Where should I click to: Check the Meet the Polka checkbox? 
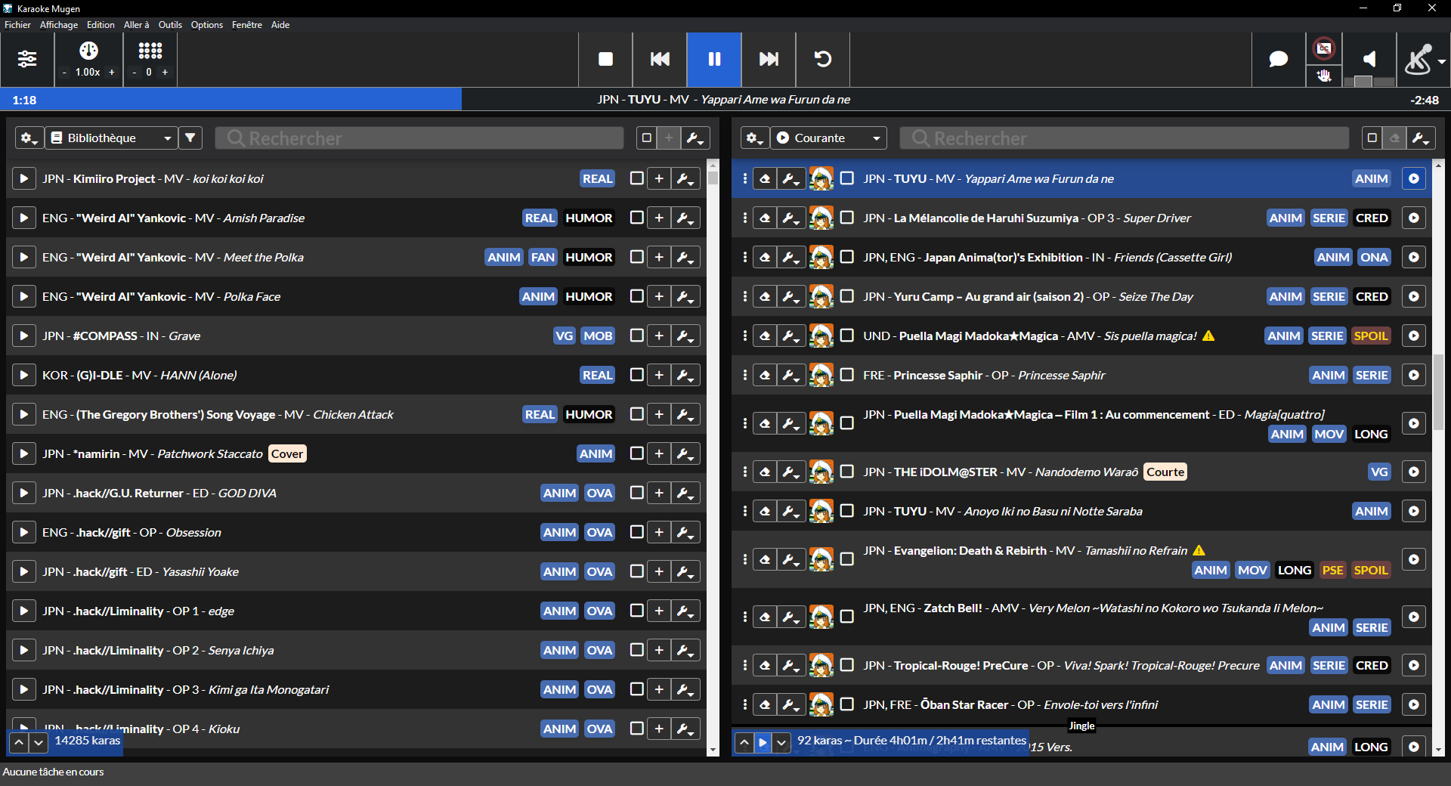[637, 258]
